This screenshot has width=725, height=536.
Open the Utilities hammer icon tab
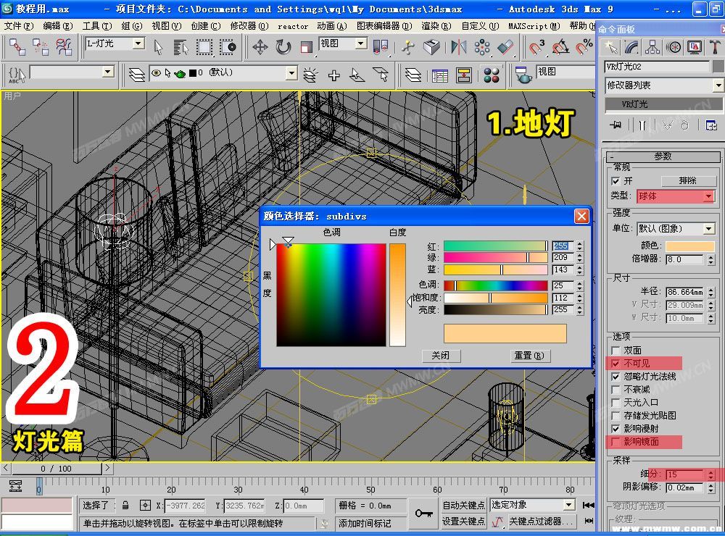click(714, 47)
